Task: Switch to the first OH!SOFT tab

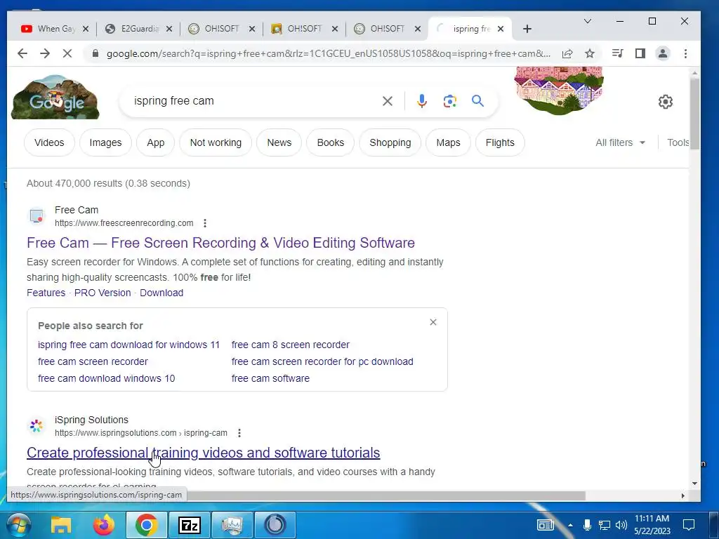Action: click(217, 29)
